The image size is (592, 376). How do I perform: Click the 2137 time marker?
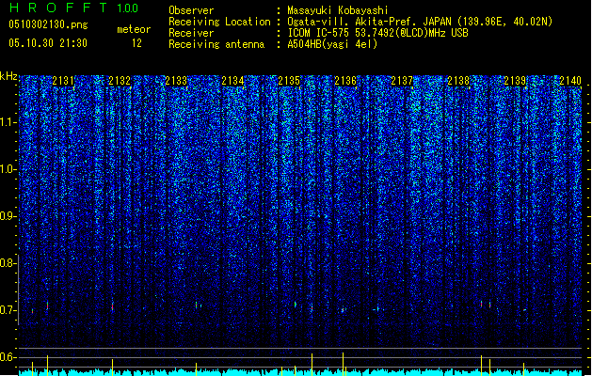[x=403, y=81]
